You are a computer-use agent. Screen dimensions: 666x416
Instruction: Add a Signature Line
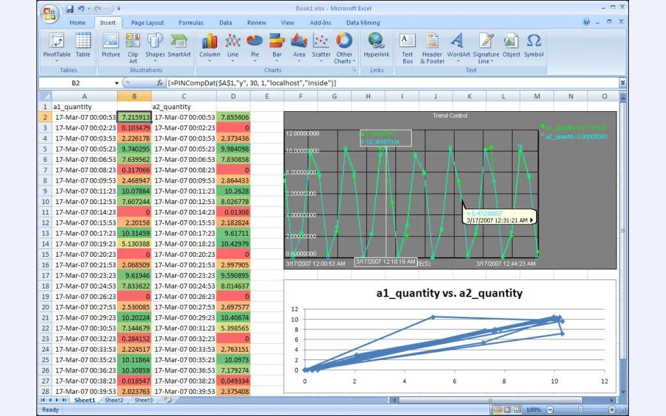pos(486,48)
